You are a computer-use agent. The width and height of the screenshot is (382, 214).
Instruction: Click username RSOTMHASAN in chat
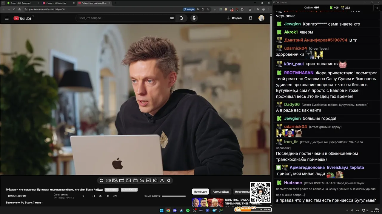point(299,73)
